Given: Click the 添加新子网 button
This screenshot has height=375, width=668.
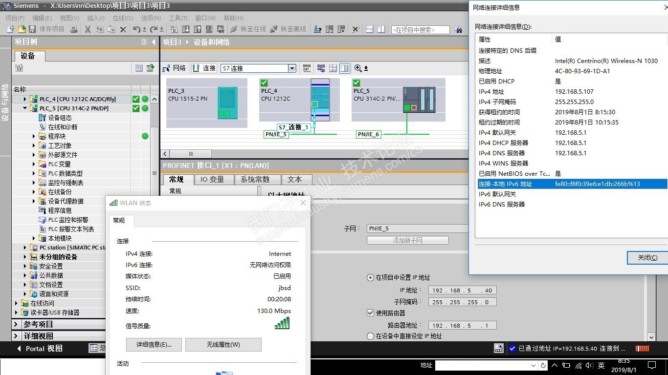Looking at the screenshot, I should pyautogui.click(x=408, y=240).
